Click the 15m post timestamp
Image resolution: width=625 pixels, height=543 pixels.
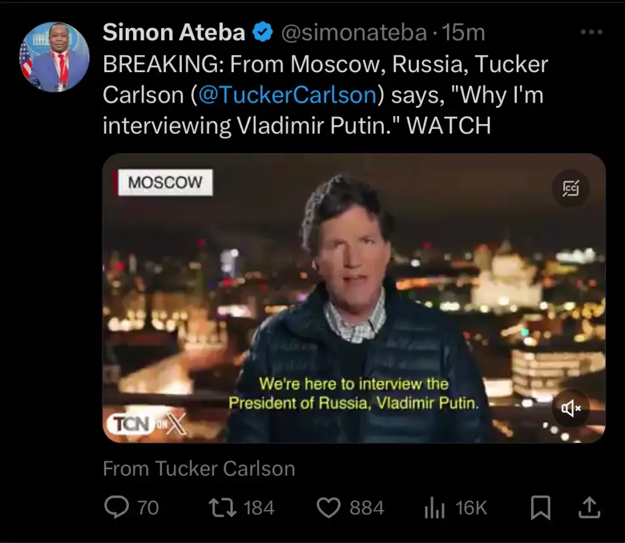[x=463, y=33]
